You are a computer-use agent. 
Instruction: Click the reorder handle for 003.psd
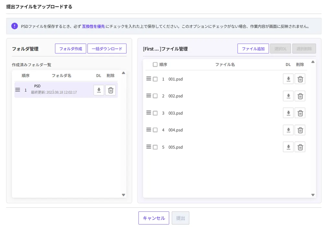click(148, 113)
